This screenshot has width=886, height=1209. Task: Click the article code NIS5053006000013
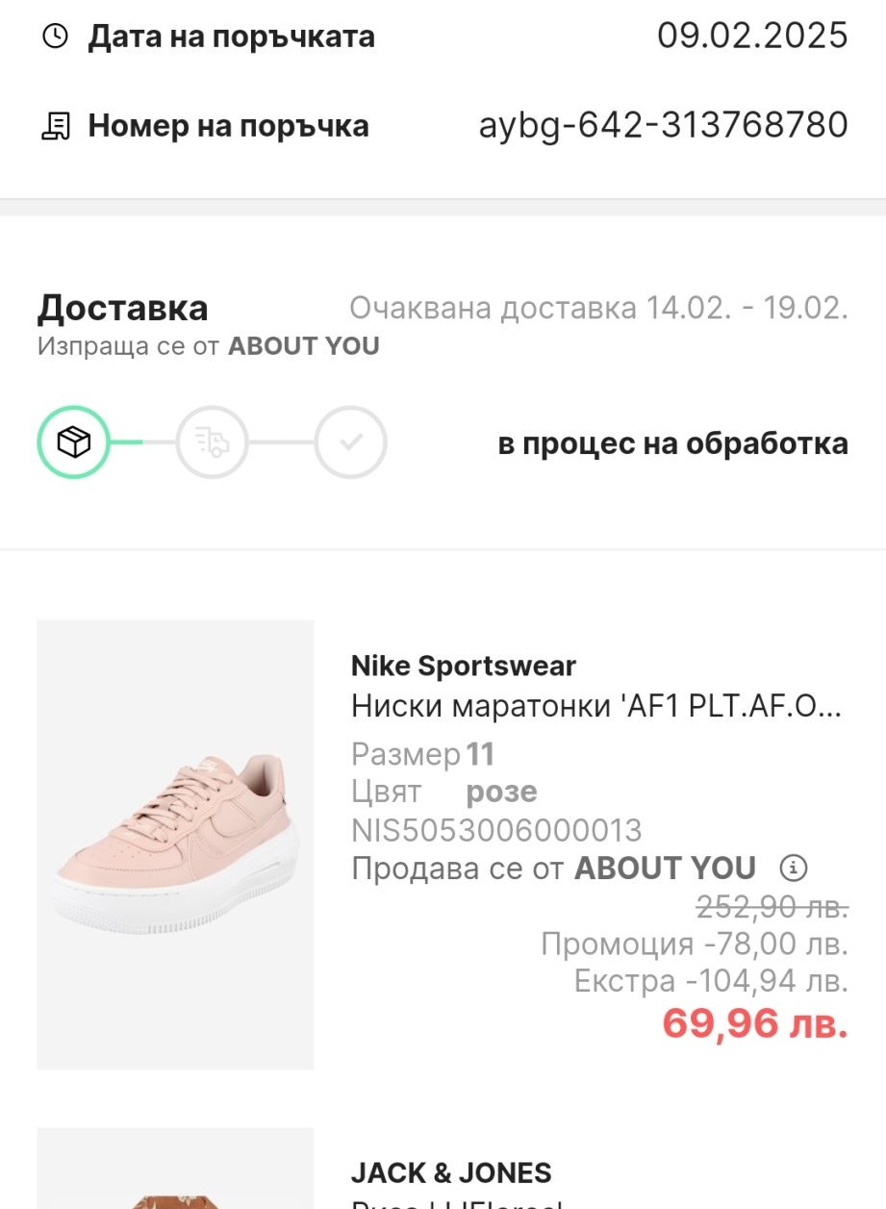click(x=496, y=830)
